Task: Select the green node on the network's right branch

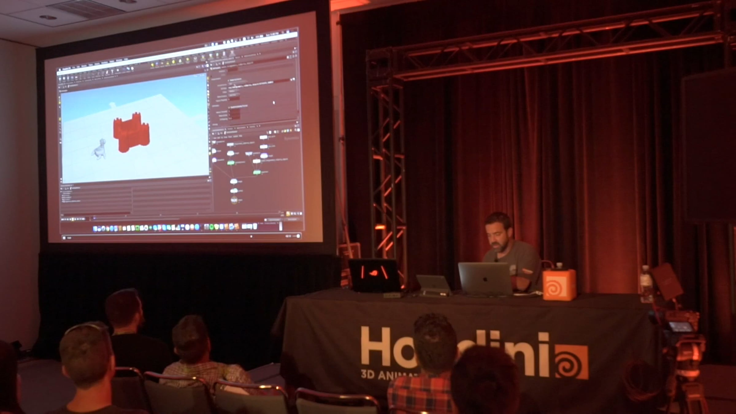Action: [257, 173]
